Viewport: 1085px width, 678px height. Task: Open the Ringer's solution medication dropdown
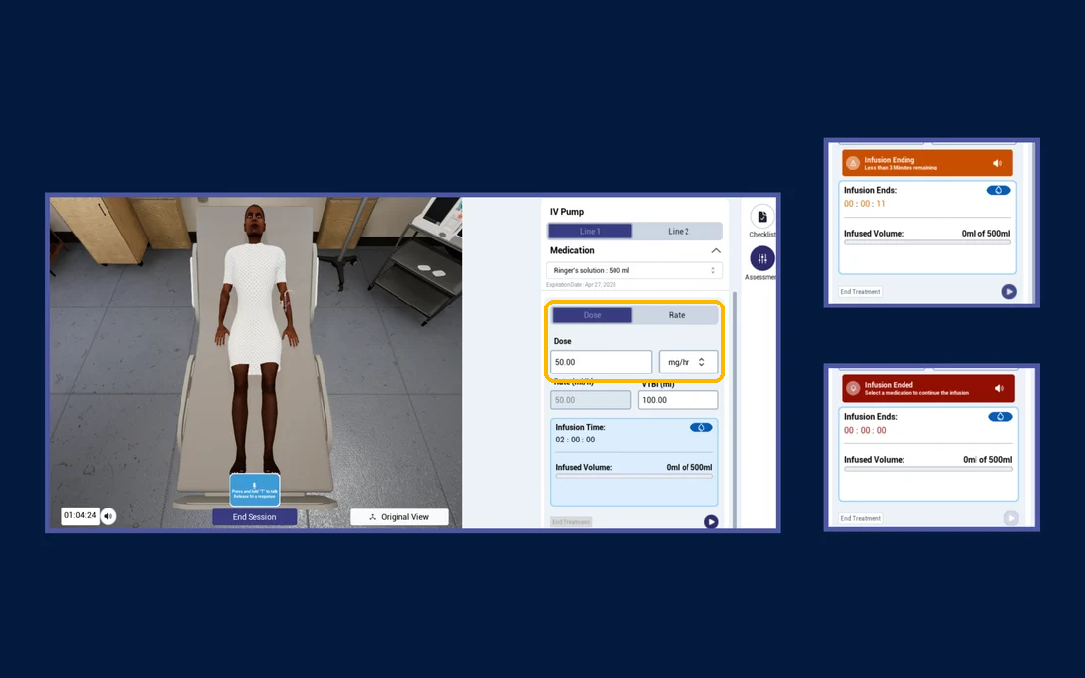click(x=634, y=270)
